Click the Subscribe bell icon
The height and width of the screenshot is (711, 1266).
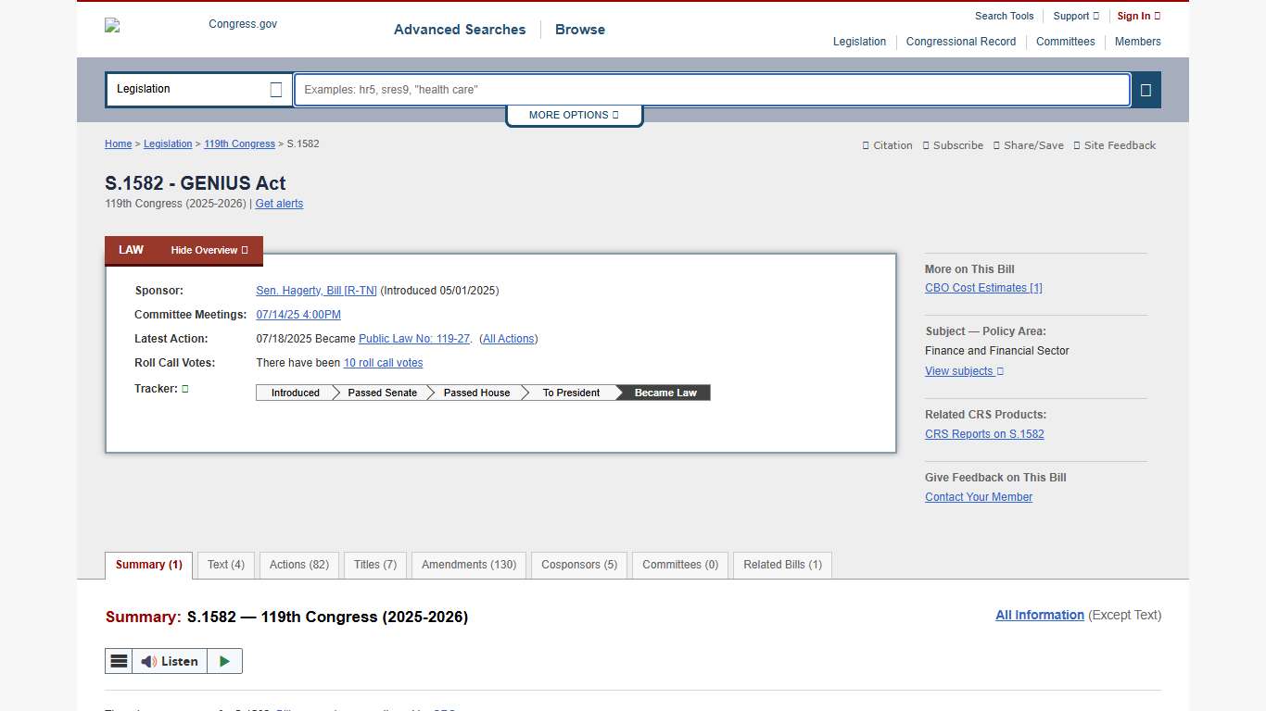pos(928,145)
